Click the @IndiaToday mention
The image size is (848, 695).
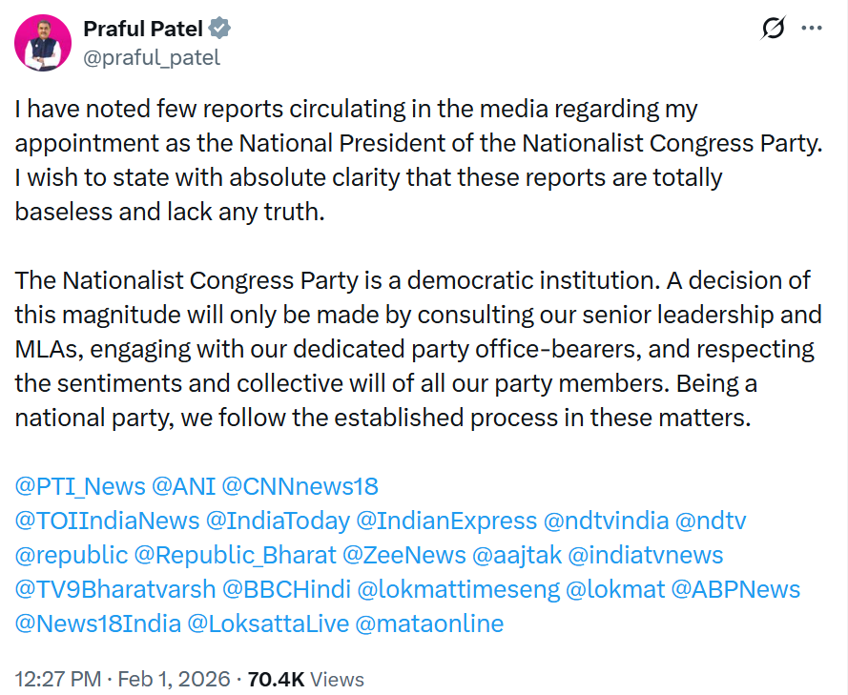coord(278,521)
